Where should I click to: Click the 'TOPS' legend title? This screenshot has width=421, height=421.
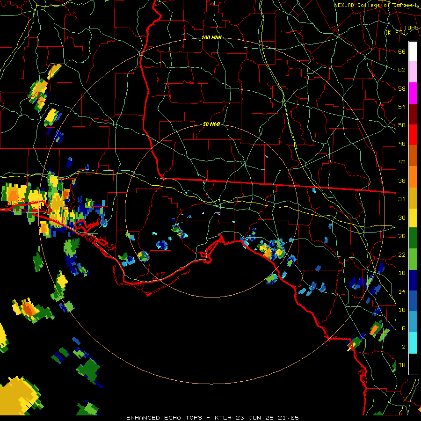[x=411, y=28]
